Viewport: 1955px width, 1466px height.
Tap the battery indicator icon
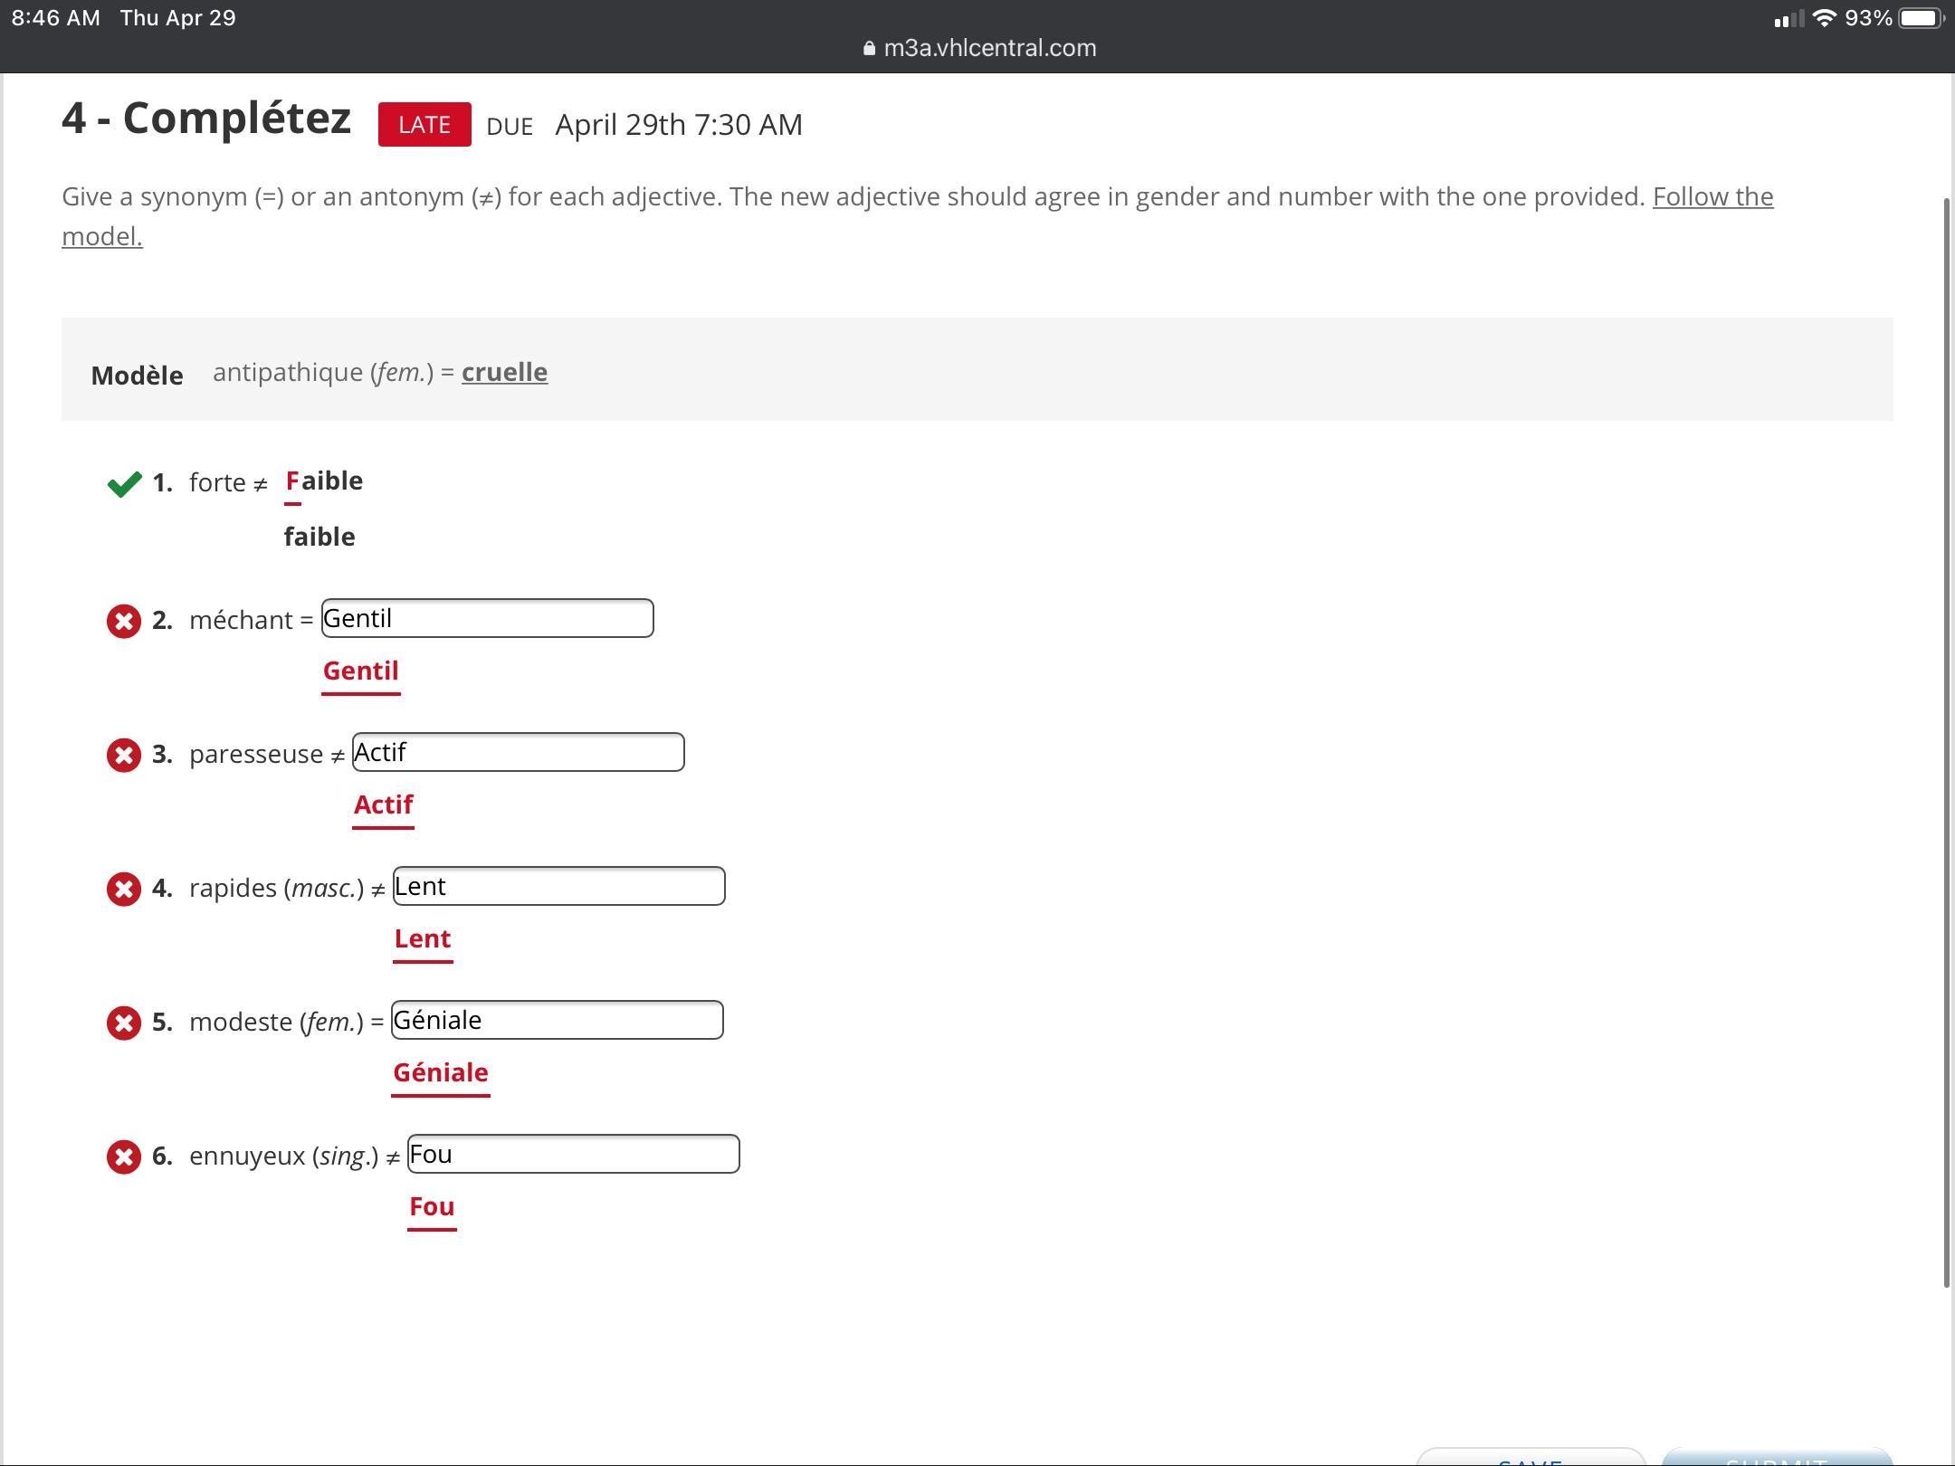click(1921, 18)
